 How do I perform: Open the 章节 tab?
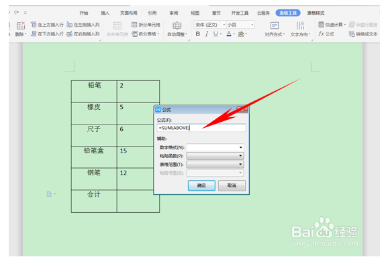click(216, 13)
